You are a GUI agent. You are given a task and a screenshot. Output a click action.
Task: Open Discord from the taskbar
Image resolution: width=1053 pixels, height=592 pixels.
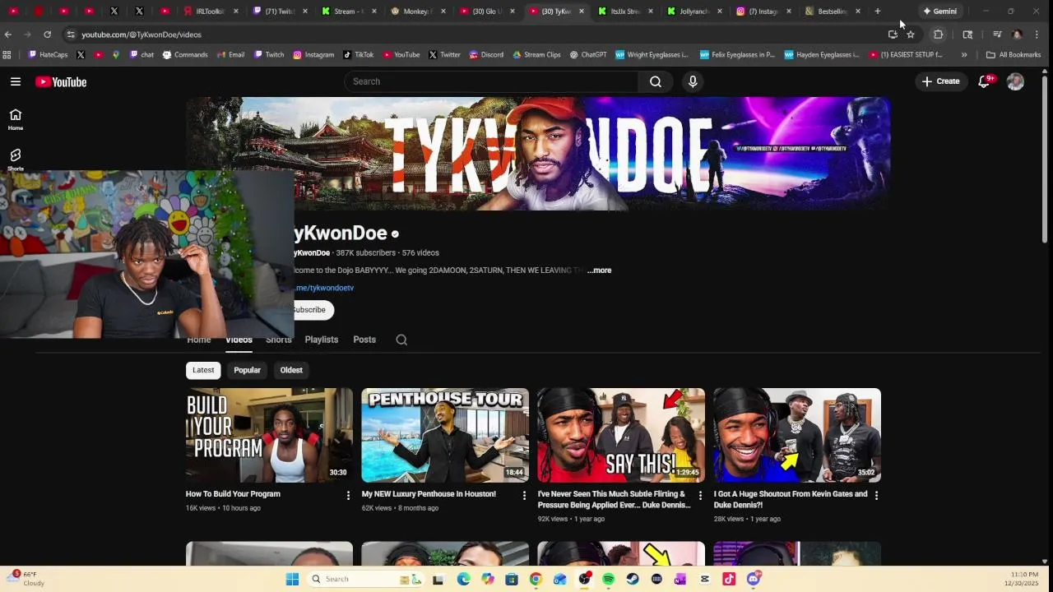754,579
